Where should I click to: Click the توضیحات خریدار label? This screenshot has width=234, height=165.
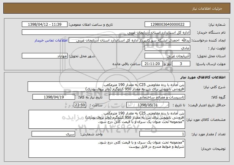point(213,149)
